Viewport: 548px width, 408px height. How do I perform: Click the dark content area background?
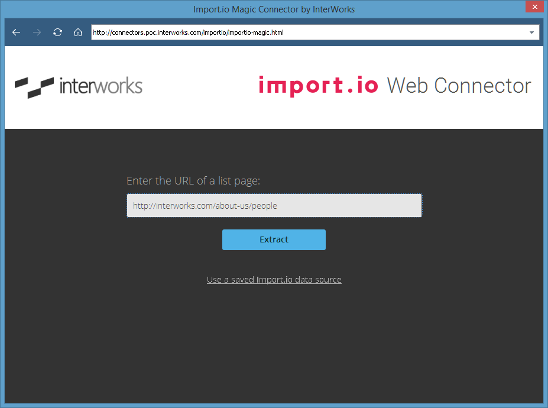pyautogui.click(x=89, y=343)
